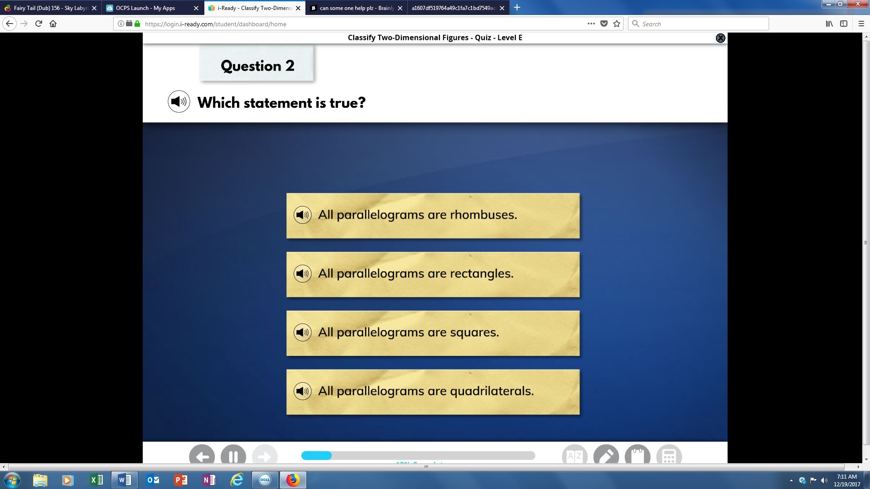
Task: Open the calculator tool
Action: tap(669, 455)
